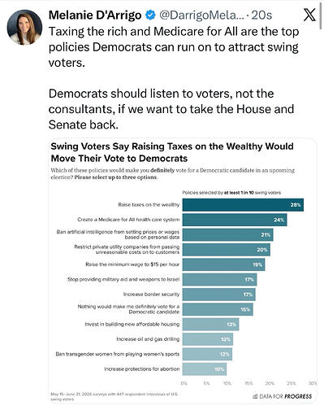Open the embedded swing voters chart image
This screenshot has height=406, width=324.
183,271
